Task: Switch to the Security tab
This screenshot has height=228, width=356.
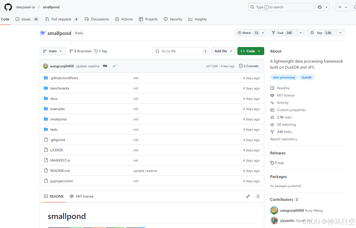Action: coord(173,19)
